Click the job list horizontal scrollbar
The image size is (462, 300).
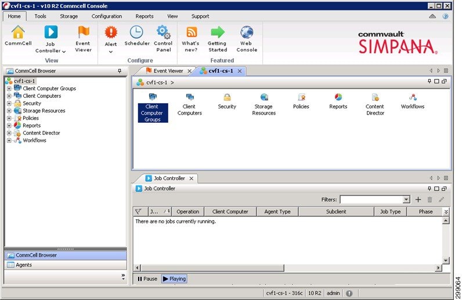point(212,268)
